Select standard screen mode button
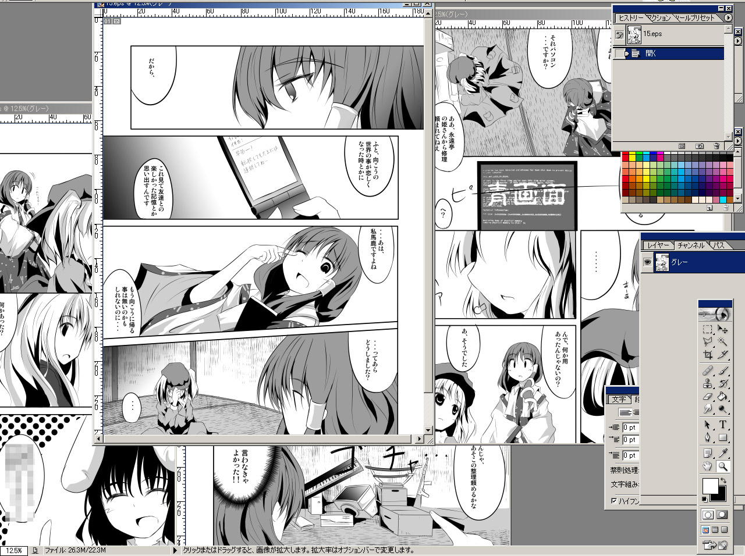 (x=705, y=530)
